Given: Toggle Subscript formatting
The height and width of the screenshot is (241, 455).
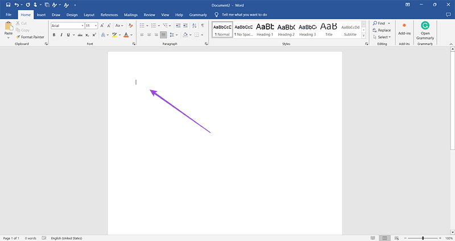Looking at the screenshot, I should 88,35.
